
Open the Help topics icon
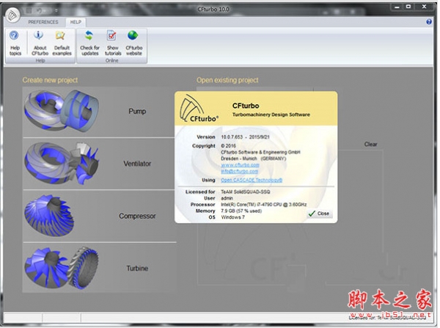coord(15,43)
